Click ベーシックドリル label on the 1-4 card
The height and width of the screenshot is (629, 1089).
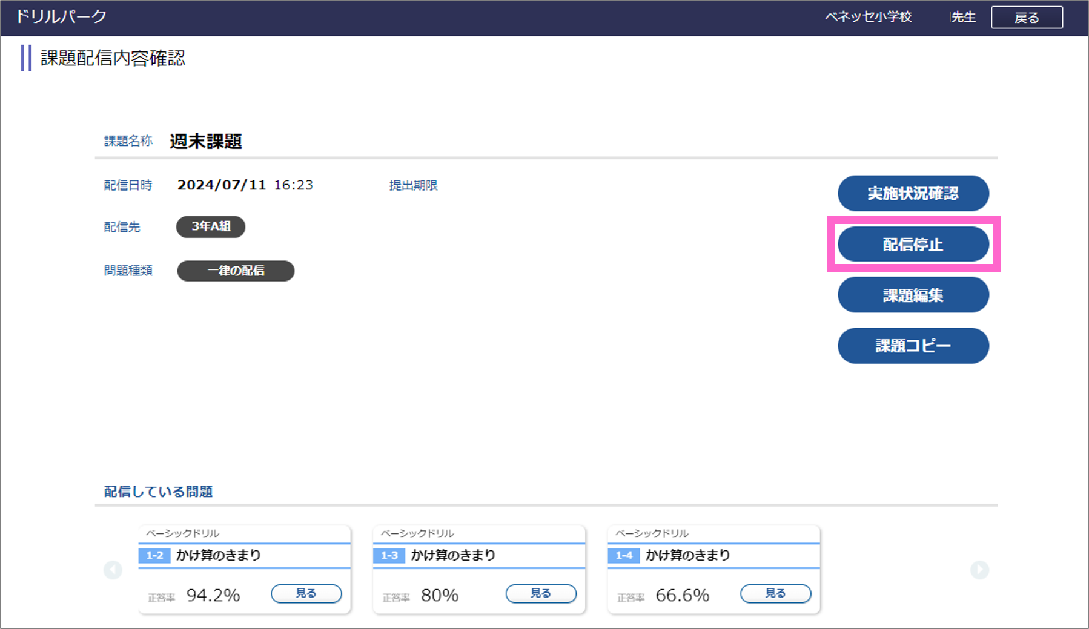tap(652, 533)
